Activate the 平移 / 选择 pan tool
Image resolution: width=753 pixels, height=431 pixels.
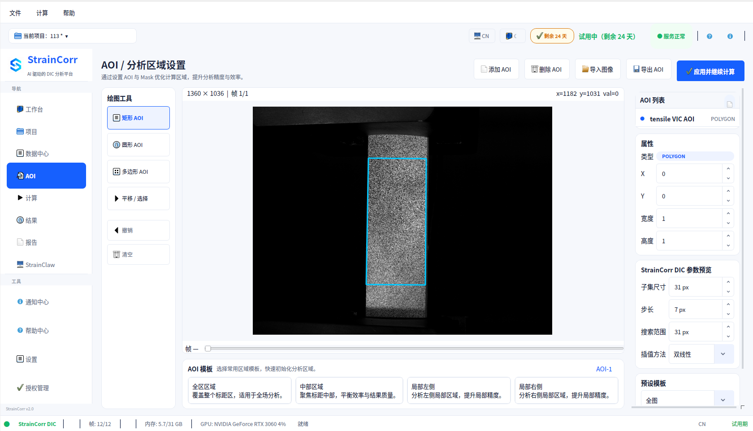pyautogui.click(x=138, y=198)
